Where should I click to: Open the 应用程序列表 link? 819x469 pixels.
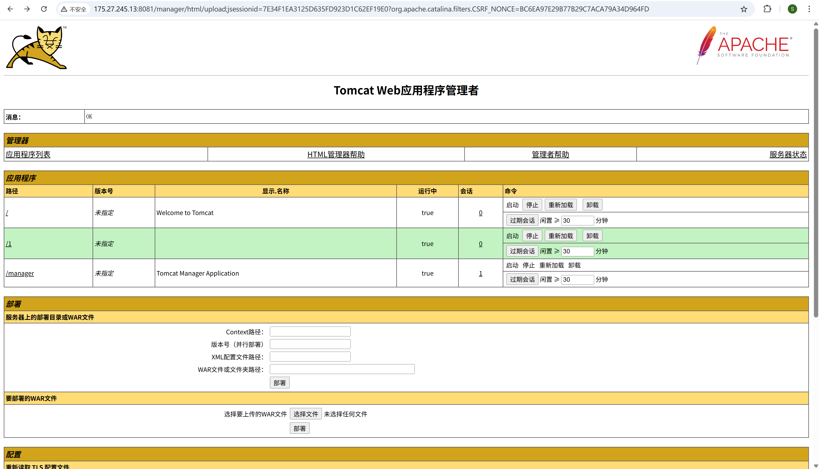click(28, 154)
